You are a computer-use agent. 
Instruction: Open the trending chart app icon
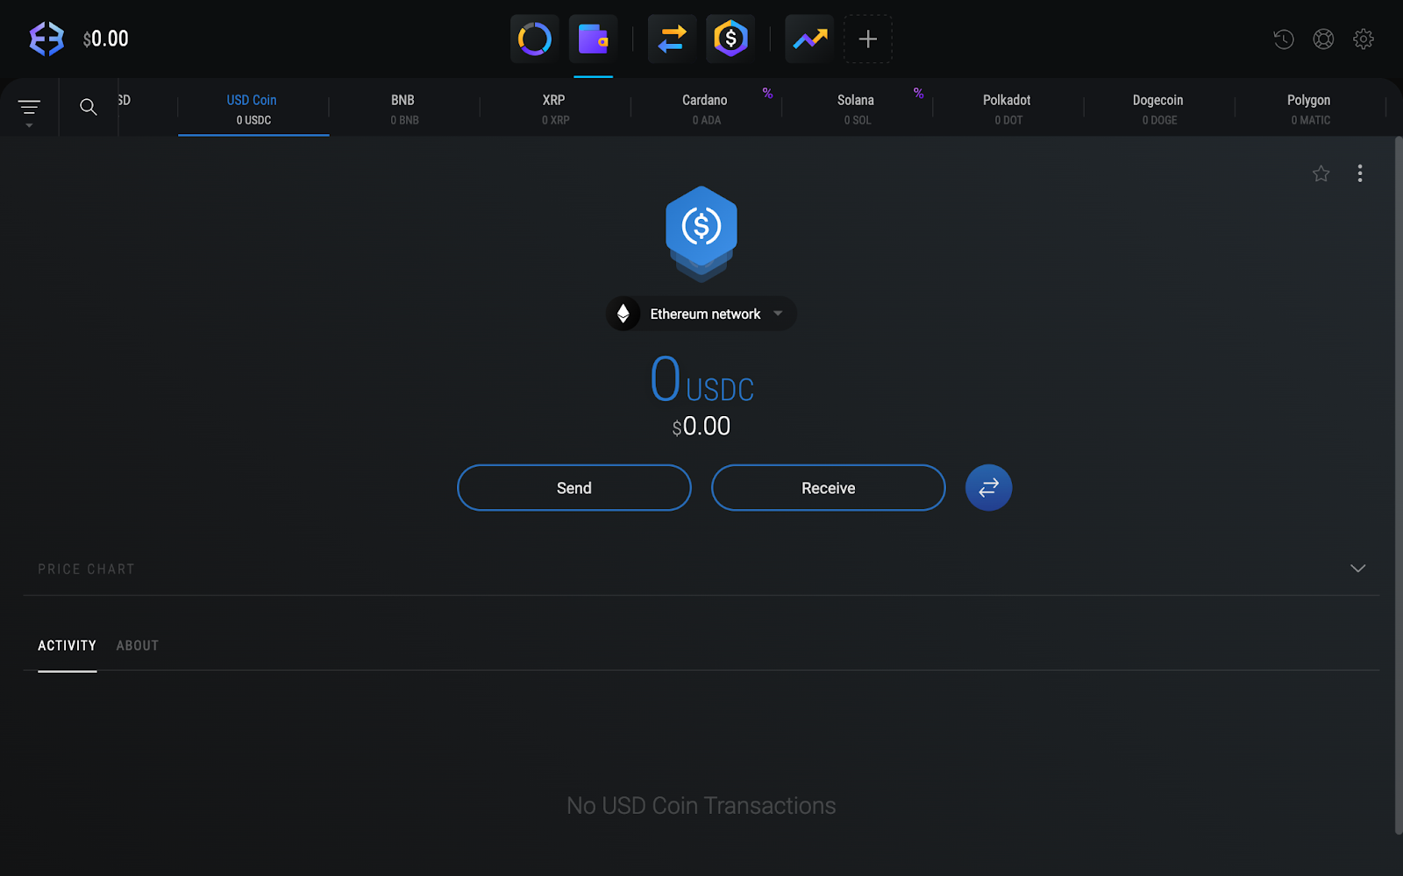[809, 39]
